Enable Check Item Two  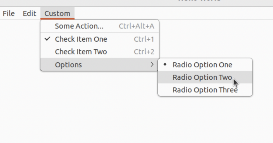click(81, 52)
